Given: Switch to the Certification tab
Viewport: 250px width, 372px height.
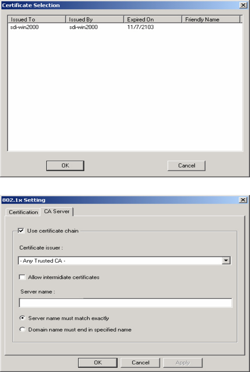Looking at the screenshot, I should point(23,212).
